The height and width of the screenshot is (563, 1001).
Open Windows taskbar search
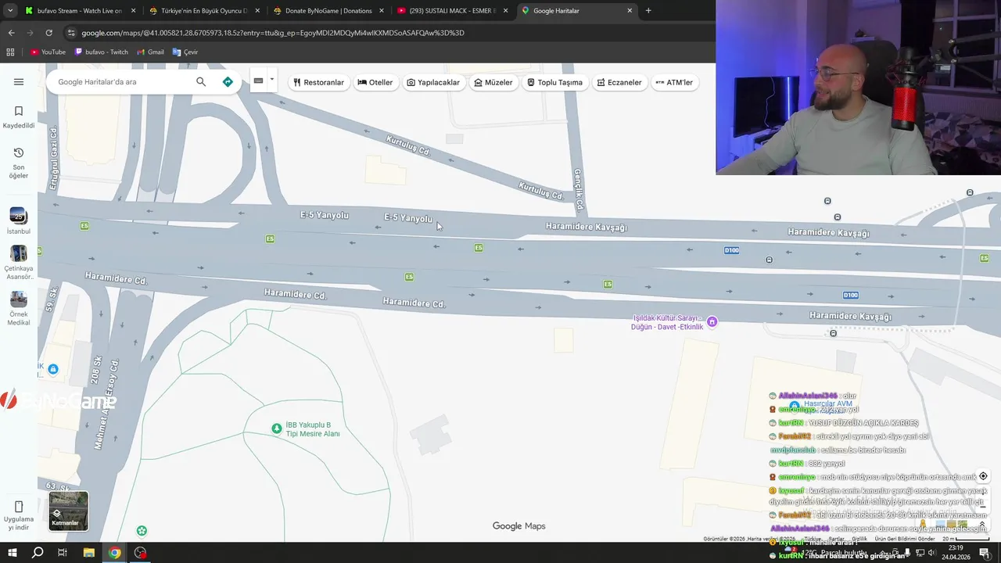coord(38,553)
